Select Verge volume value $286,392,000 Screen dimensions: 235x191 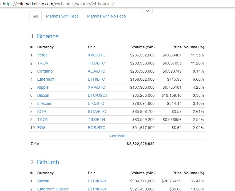142,55
